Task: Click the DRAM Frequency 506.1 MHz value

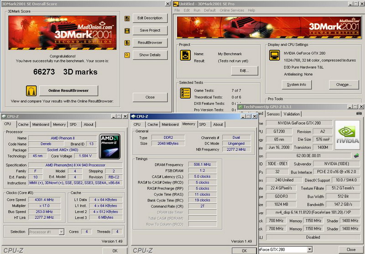Action: tap(202, 164)
